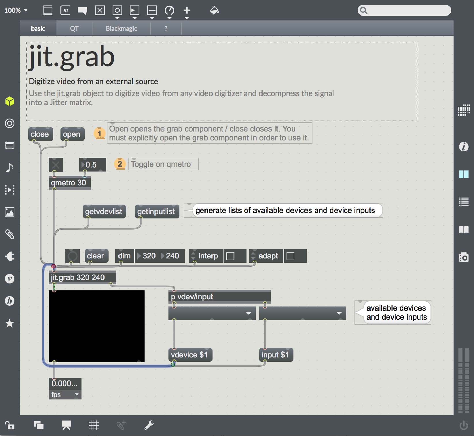This screenshot has height=436, width=474.
Task: Click the black video display window
Action: pyautogui.click(x=96, y=326)
